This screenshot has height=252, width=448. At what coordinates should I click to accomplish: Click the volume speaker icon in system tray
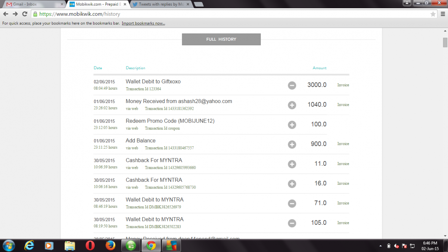(396, 246)
